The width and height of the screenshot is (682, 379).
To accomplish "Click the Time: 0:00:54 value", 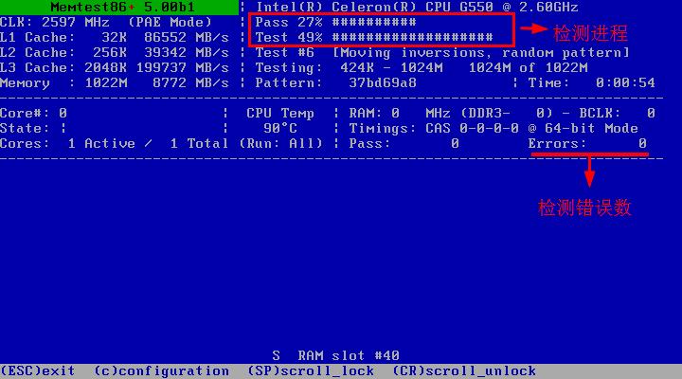I will [x=591, y=83].
